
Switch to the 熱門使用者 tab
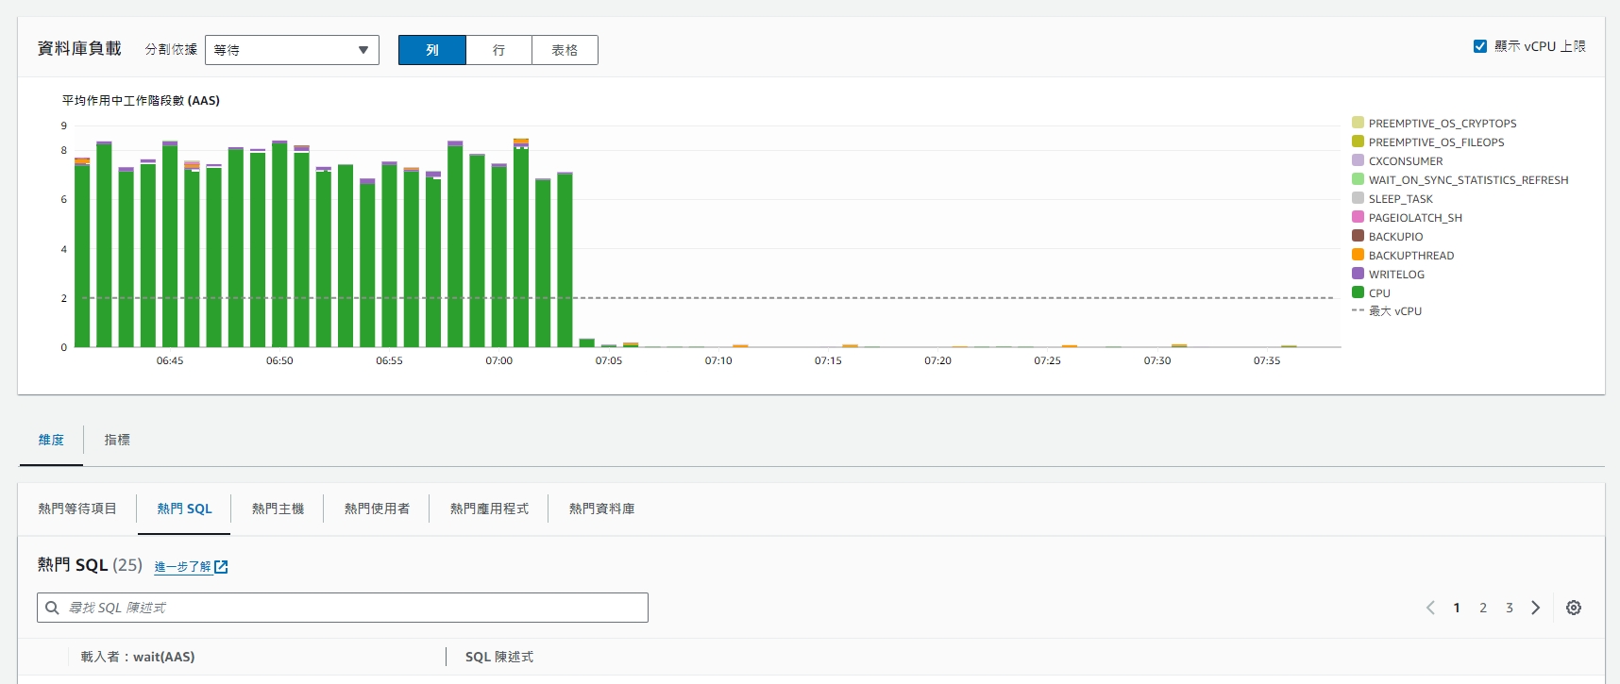coord(377,509)
